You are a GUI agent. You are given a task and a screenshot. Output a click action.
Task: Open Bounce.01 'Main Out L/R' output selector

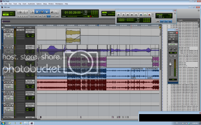30,83
